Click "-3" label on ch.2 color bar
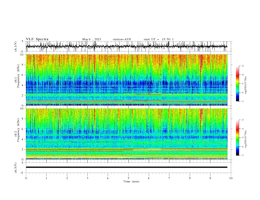 point(242,120)
